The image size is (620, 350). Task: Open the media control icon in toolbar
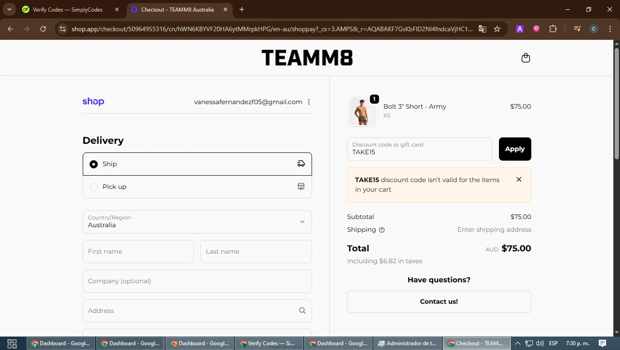pos(577,29)
